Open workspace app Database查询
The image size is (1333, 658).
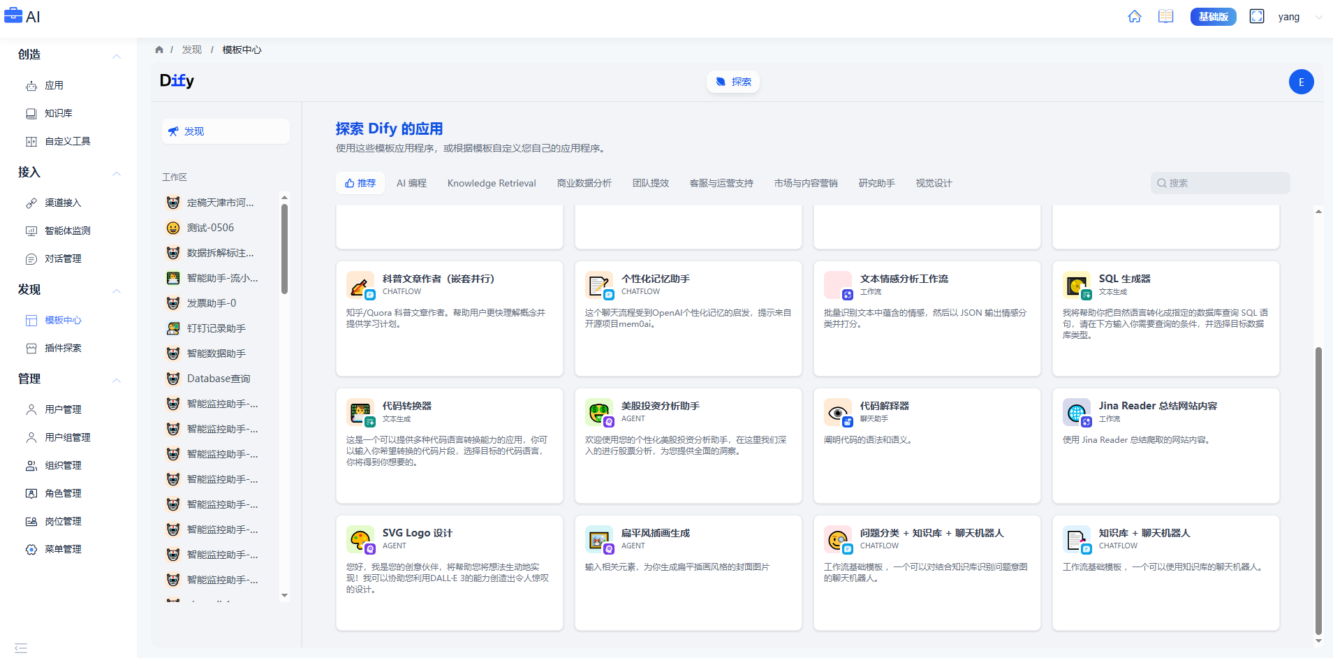pos(220,379)
